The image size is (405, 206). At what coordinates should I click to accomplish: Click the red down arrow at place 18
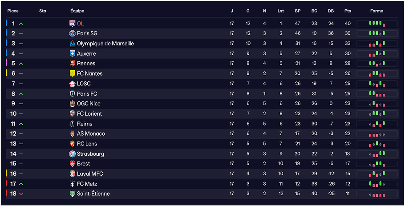pyautogui.click(x=21, y=194)
